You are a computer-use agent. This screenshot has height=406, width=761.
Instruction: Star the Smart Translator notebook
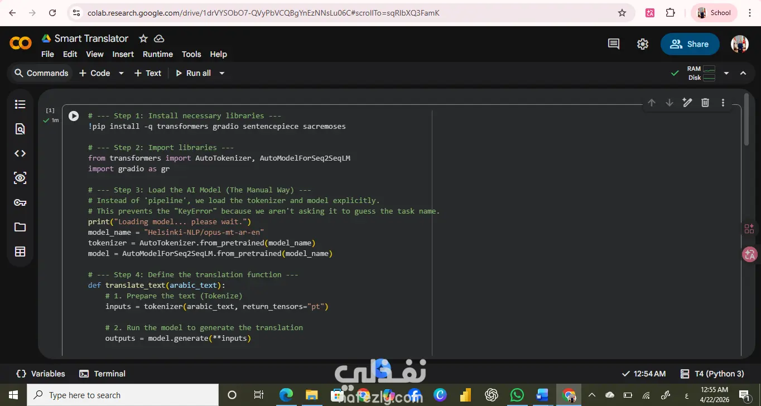(x=143, y=38)
